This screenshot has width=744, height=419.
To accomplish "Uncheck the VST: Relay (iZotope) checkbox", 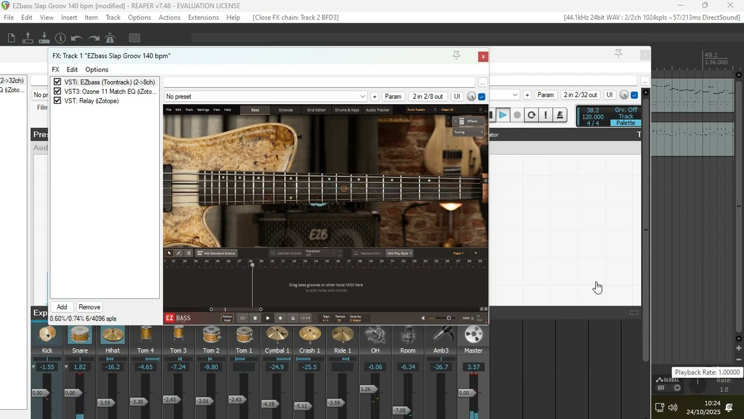I will click(x=58, y=101).
